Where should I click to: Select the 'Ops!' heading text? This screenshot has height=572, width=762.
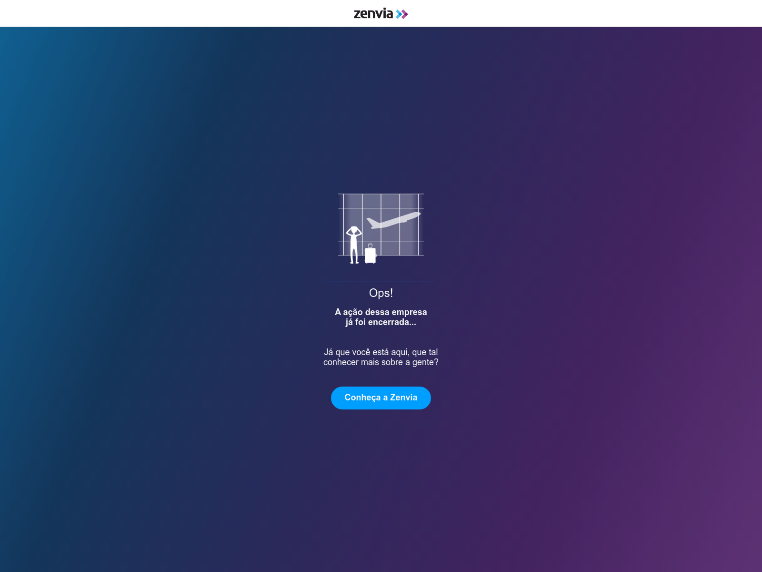(381, 293)
